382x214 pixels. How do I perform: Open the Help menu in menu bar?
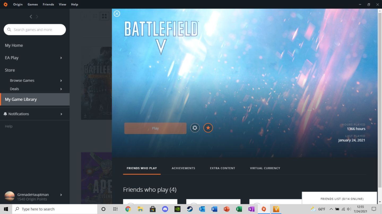pos(75,4)
